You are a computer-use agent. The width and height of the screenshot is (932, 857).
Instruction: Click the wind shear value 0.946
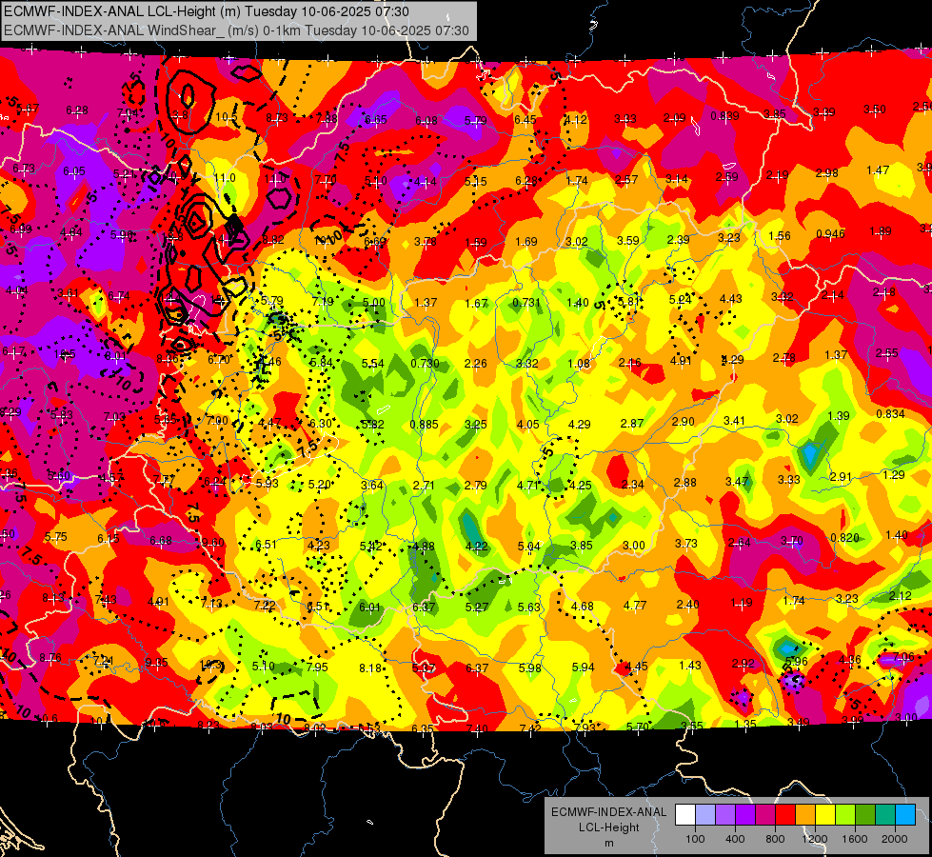pos(830,233)
